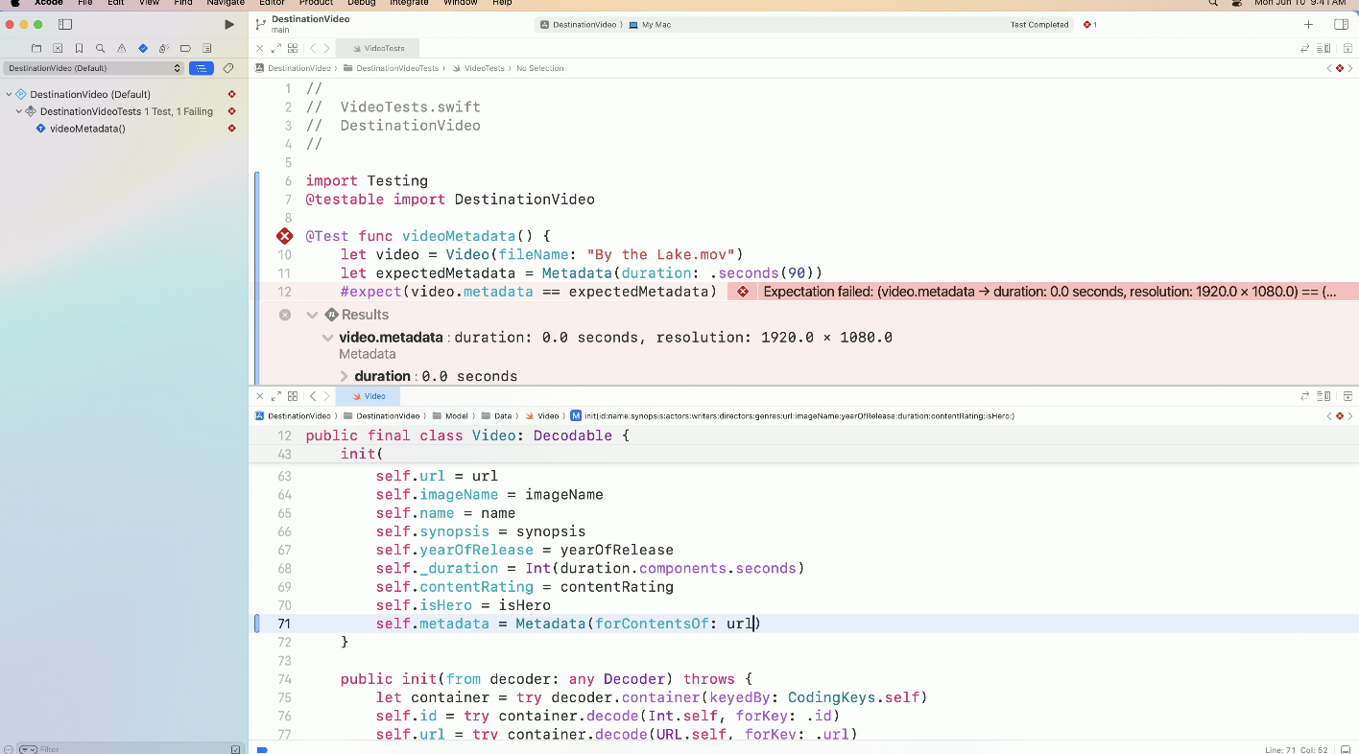Go back in top editor history
This screenshot has width=1359, height=754.
(x=313, y=48)
